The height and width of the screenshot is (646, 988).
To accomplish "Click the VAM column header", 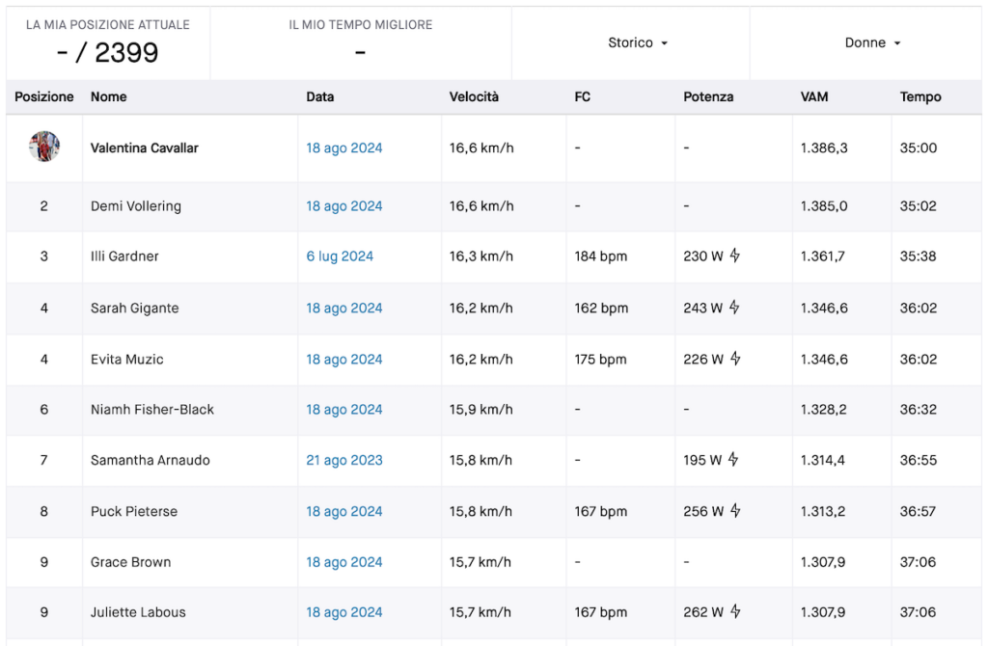I will 814,97.
